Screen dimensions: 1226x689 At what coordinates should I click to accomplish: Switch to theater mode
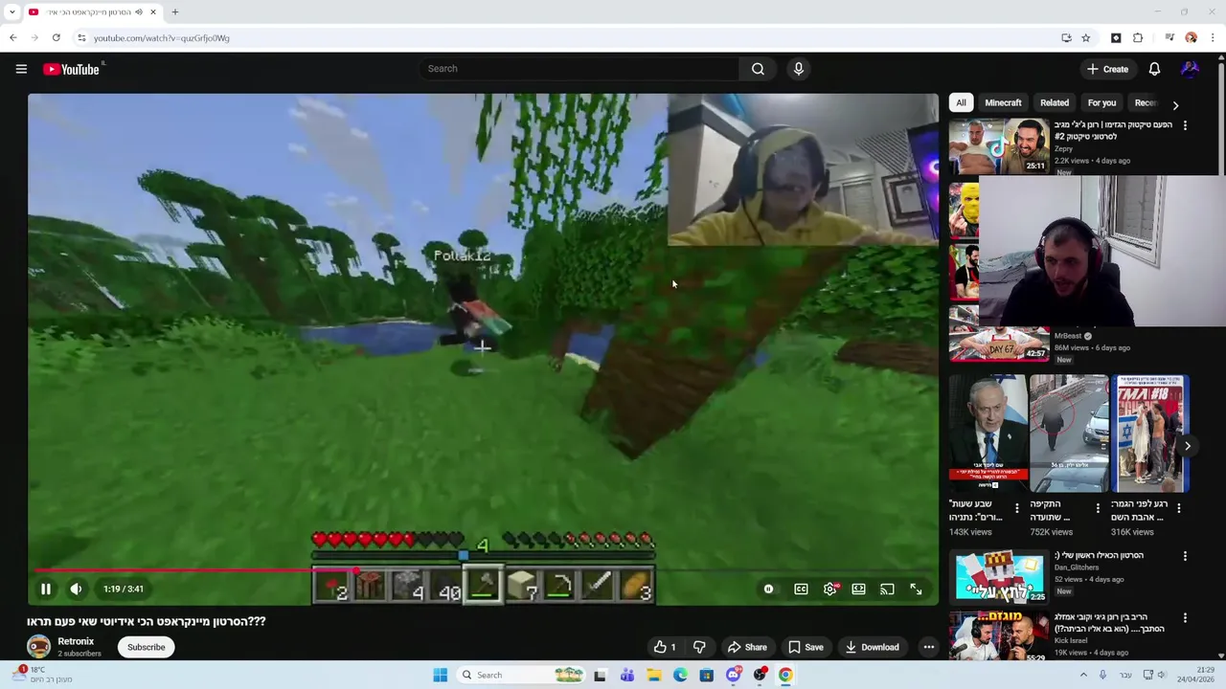pos(859,589)
